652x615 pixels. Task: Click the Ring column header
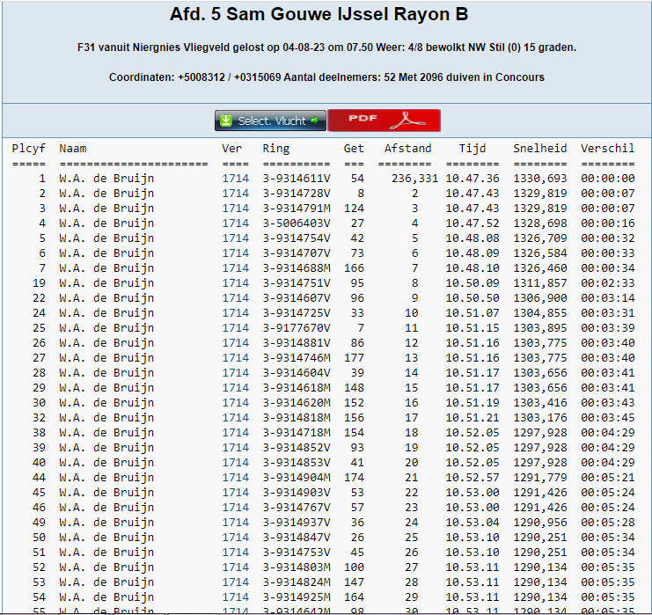tap(276, 149)
